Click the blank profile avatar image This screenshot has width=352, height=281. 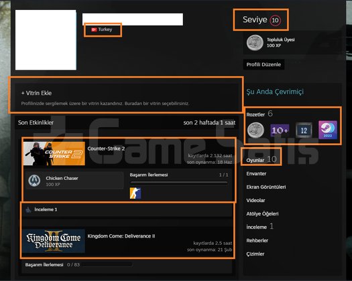[x=46, y=40]
